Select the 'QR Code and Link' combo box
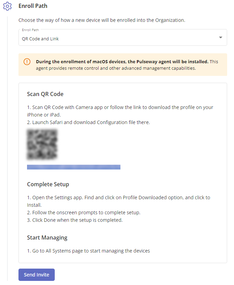Viewport: 234px width, 285px height. (122, 38)
